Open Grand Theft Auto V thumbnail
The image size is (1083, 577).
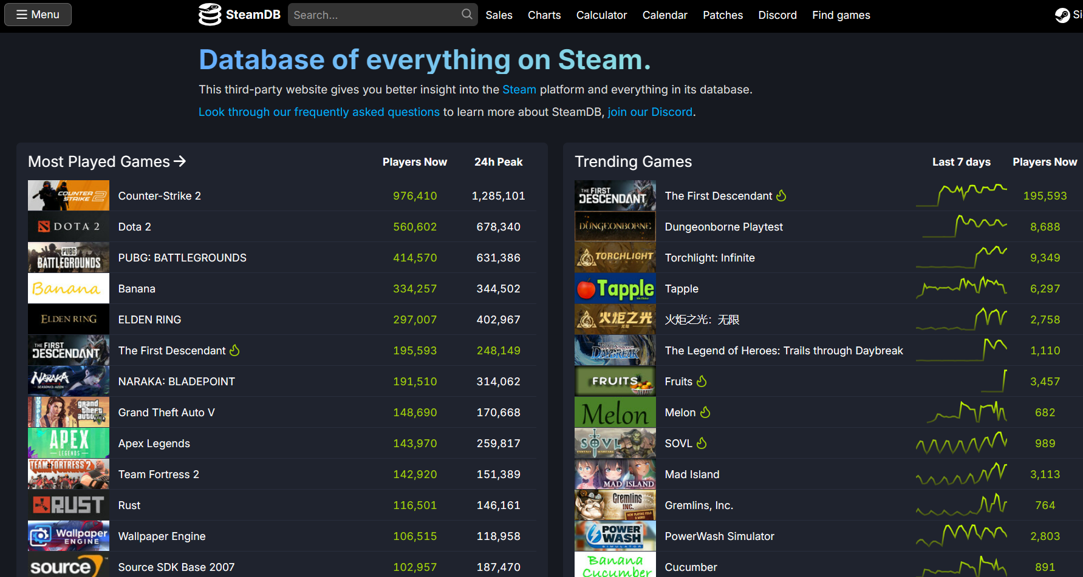pos(69,412)
